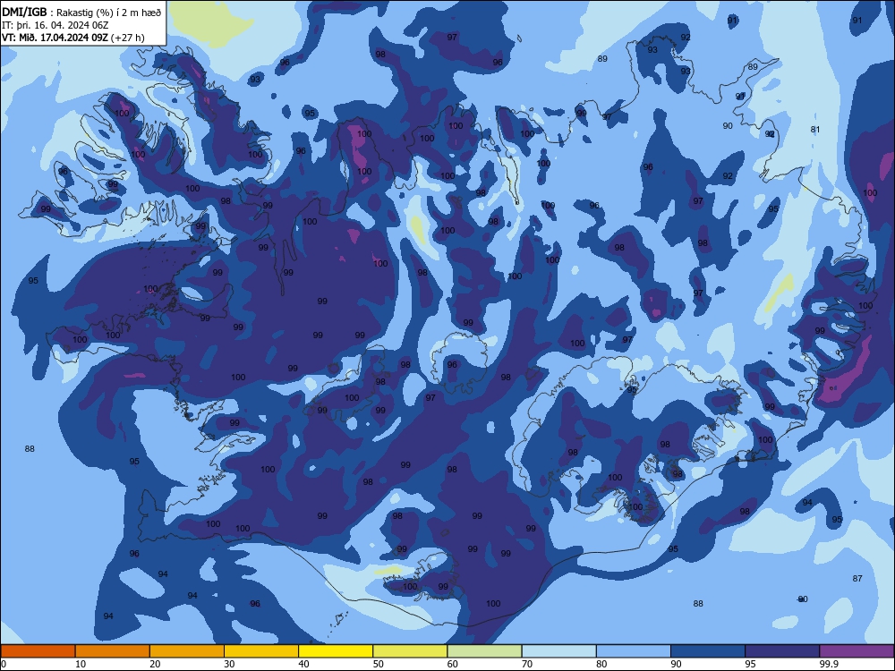Click the legend tick label '10'
Screen dimensions: 895x671
81,664
